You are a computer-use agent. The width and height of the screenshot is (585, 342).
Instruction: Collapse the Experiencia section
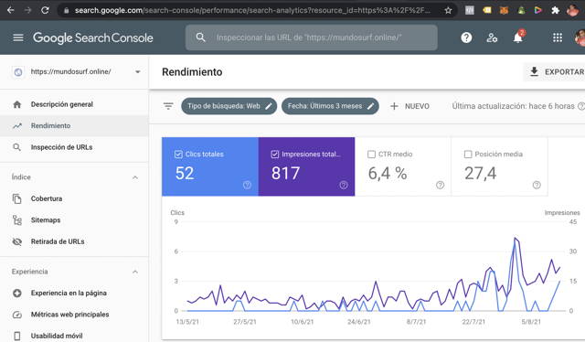(x=135, y=272)
